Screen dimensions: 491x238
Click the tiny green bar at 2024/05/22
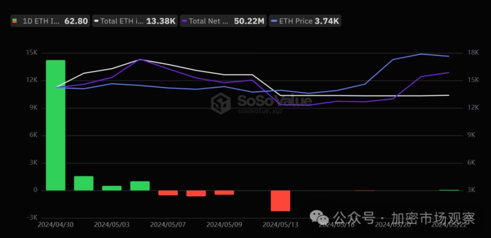click(x=449, y=190)
